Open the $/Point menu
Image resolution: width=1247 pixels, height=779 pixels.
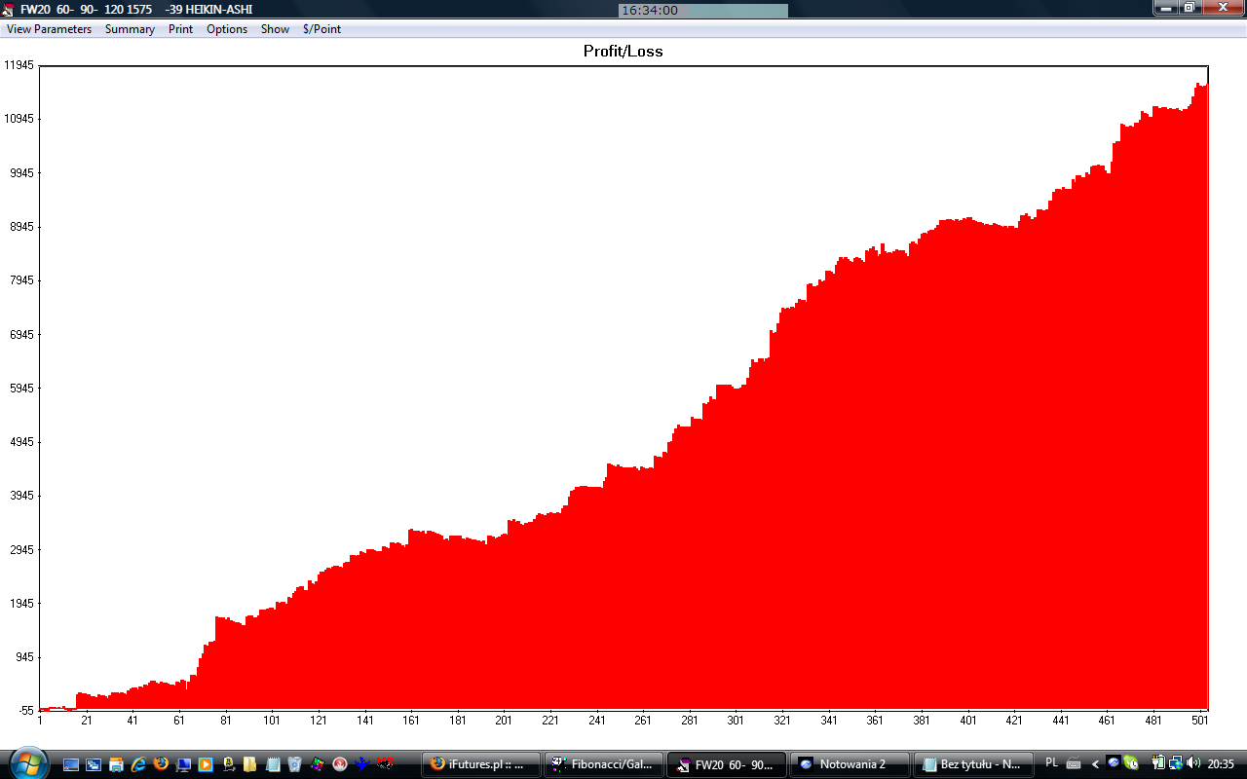click(x=321, y=29)
